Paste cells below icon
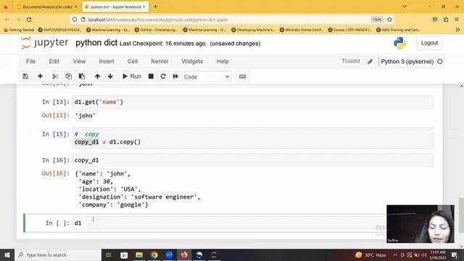This screenshot has width=464, height=261. [x=82, y=76]
